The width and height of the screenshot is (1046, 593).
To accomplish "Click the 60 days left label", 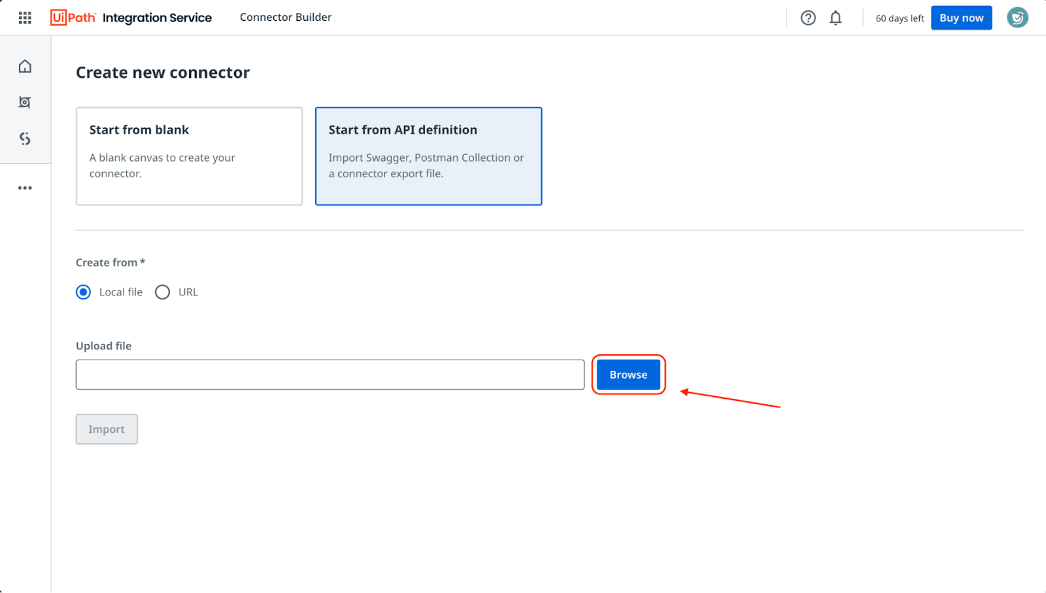I will coord(900,18).
